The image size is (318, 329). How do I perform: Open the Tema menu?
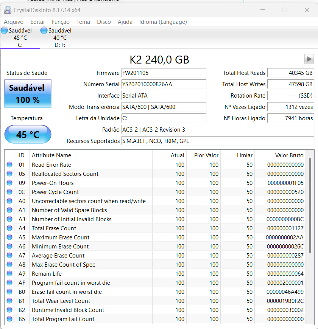coord(83,22)
